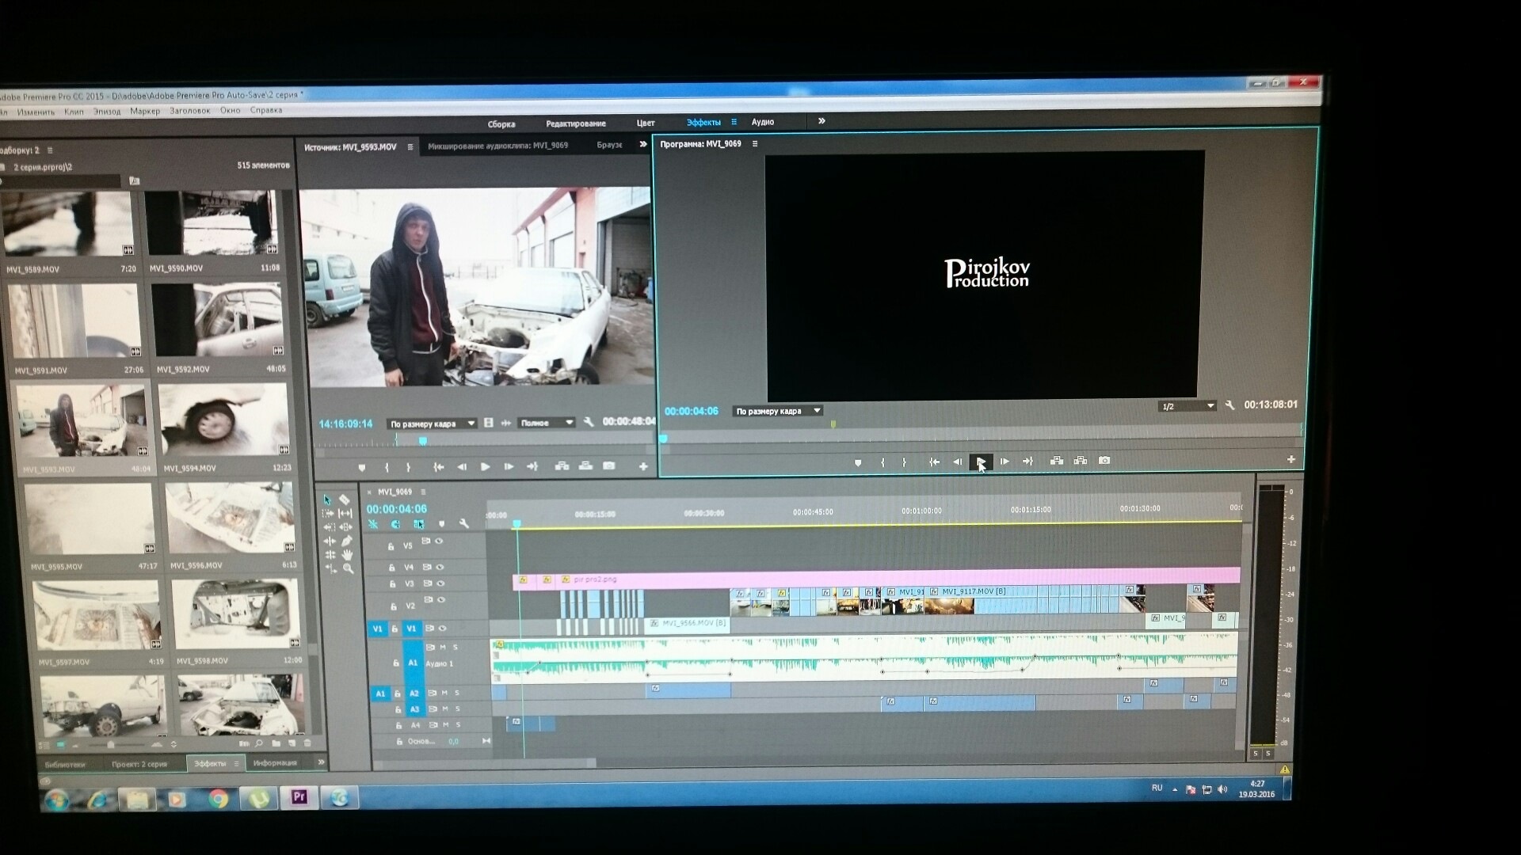Open Program monitor zoom dropdown 'По размеру кадра'
Image resolution: width=1521 pixels, height=855 pixels.
[x=779, y=411]
